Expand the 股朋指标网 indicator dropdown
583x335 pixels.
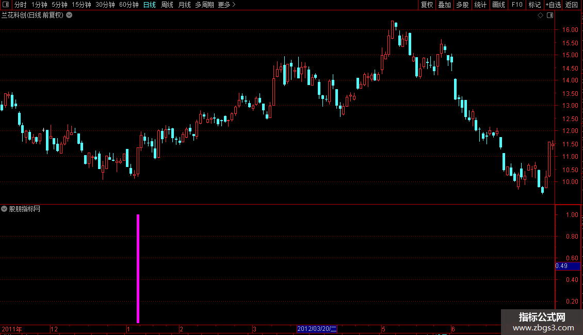(4, 209)
